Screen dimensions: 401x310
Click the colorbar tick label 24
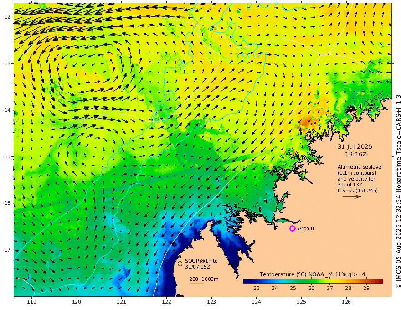275,288
